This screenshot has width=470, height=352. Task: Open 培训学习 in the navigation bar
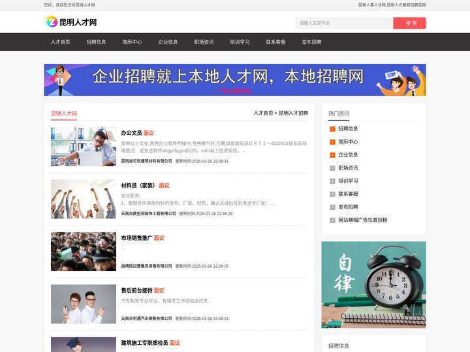click(x=240, y=42)
